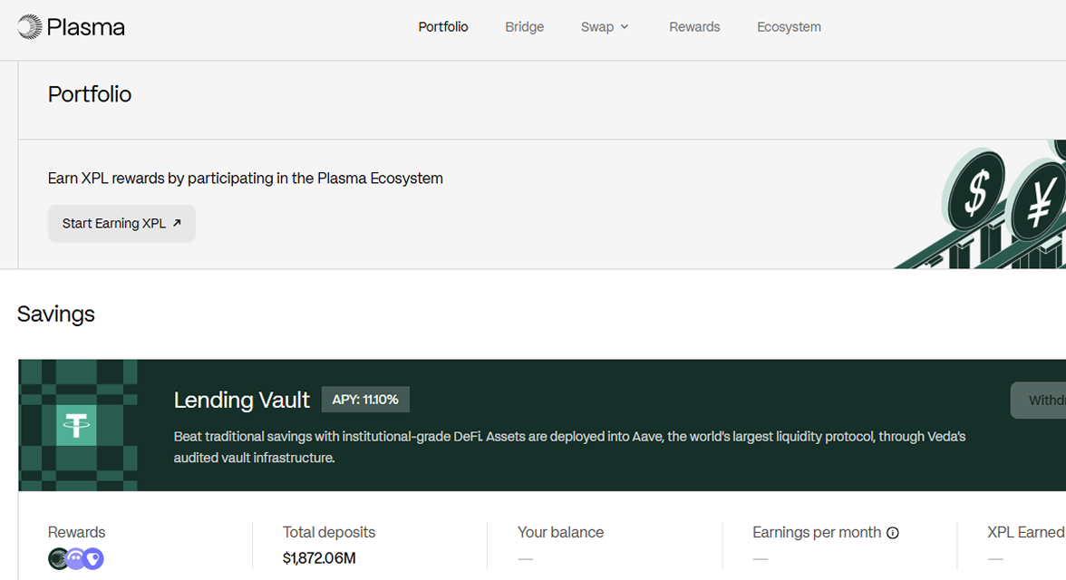Expand the Swap dropdown chevron

[x=624, y=27]
